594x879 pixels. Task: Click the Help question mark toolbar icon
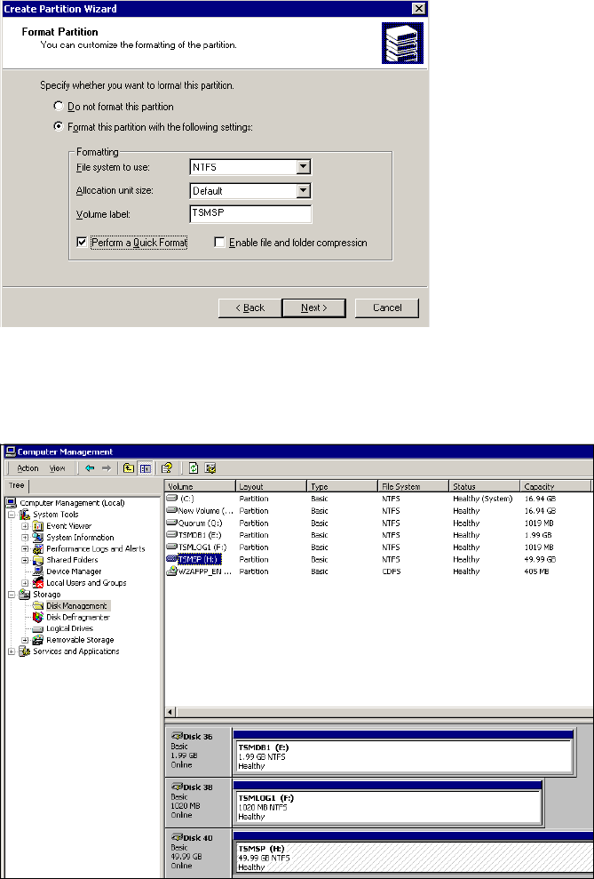[x=167, y=468]
